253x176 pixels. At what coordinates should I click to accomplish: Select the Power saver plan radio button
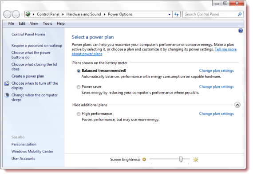pos(79,87)
